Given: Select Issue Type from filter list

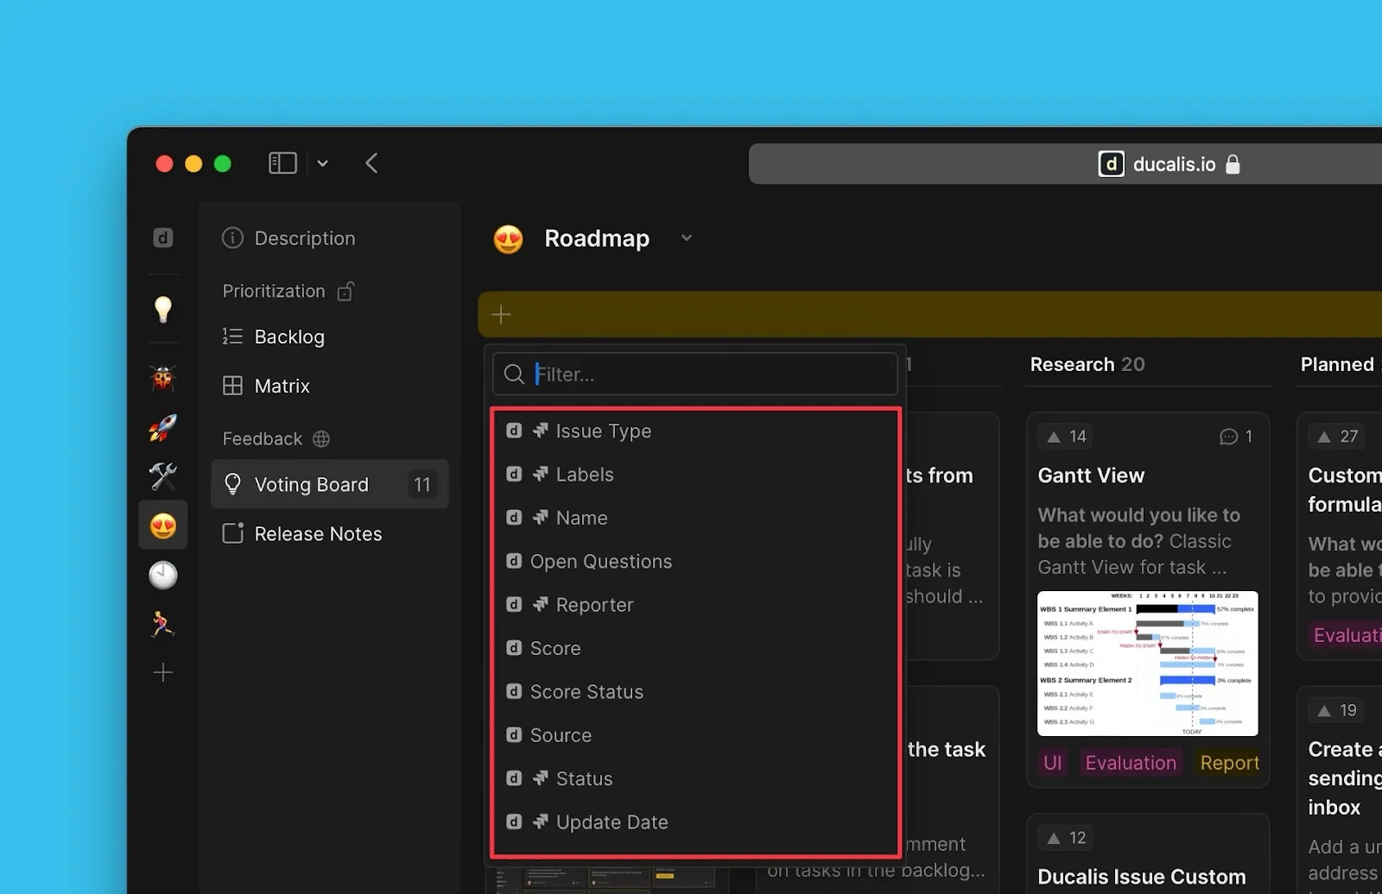Looking at the screenshot, I should point(603,431).
